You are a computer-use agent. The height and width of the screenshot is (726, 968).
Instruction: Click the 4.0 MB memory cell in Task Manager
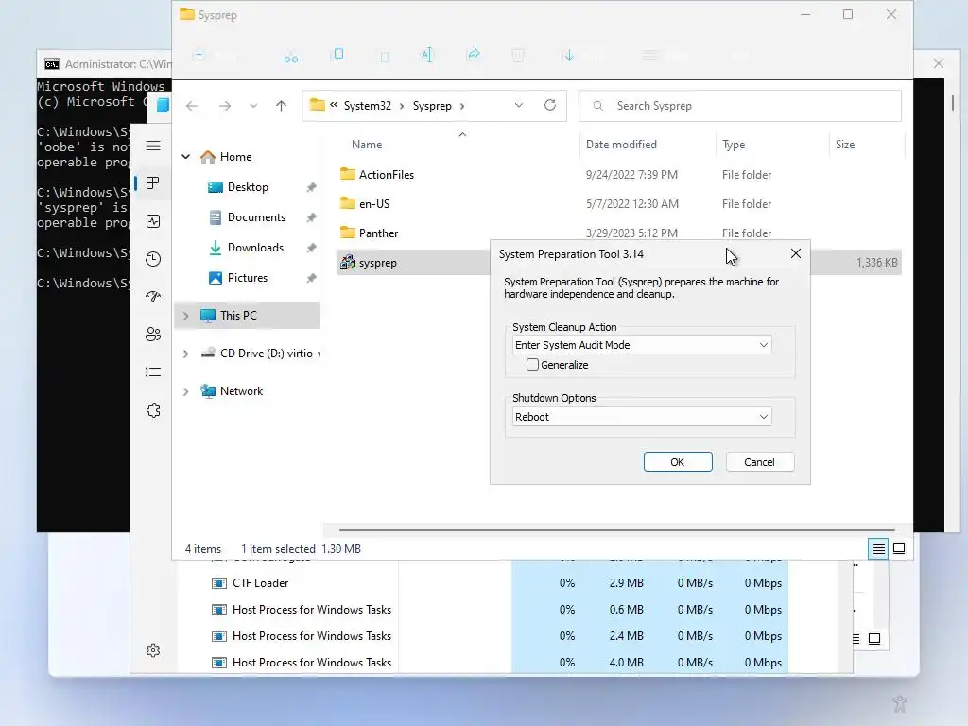coord(626,663)
